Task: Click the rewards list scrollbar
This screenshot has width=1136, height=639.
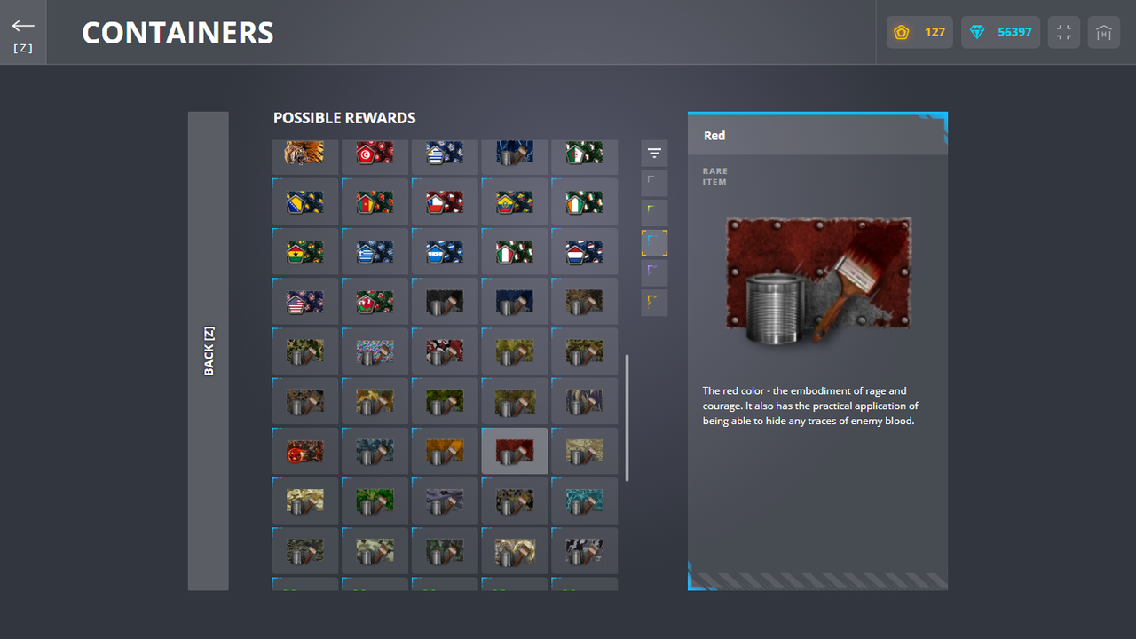Action: coord(627,417)
